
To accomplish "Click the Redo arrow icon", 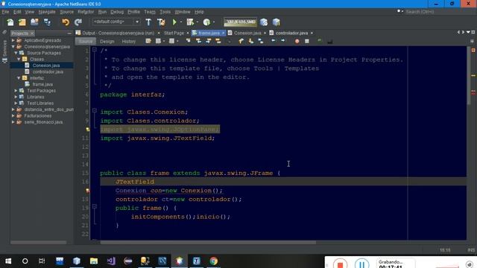I will tap(78, 22).
